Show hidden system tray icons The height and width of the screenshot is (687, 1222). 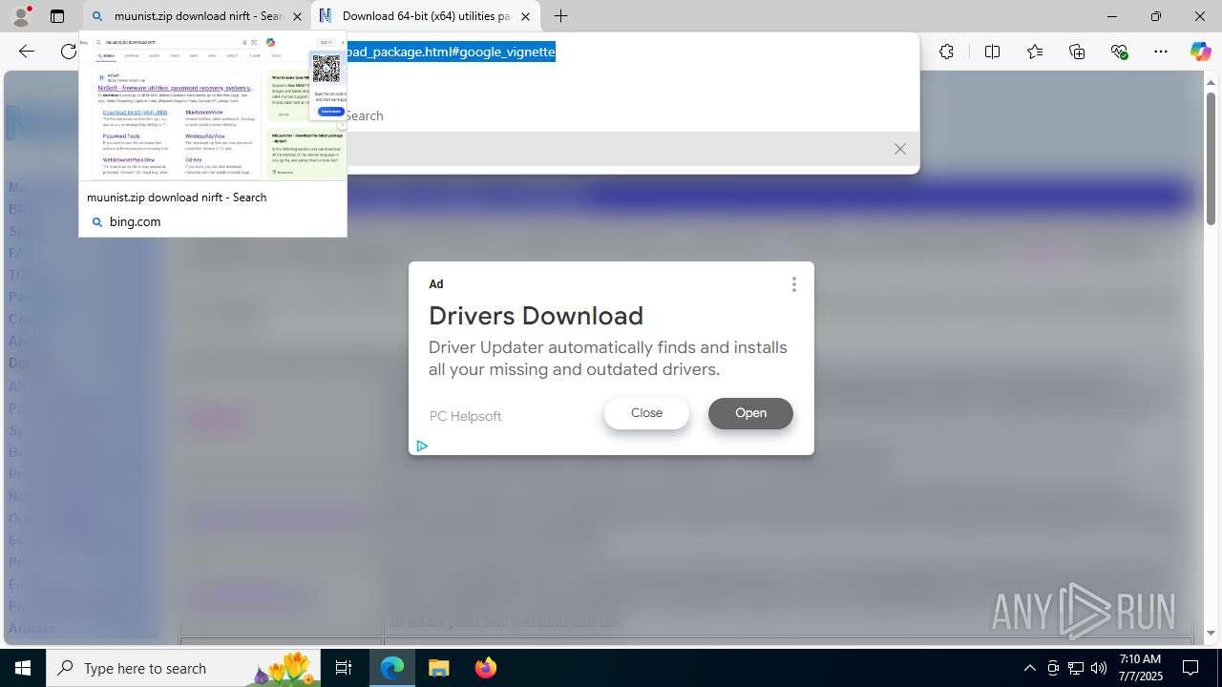point(1029,668)
